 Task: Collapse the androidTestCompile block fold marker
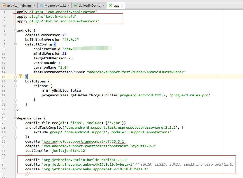(x=15, y=128)
